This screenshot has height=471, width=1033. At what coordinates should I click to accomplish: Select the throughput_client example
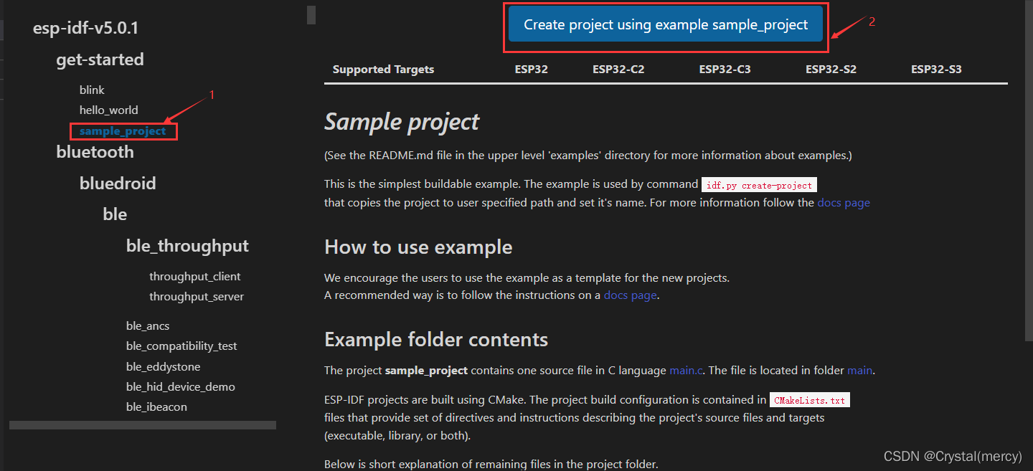(x=195, y=276)
